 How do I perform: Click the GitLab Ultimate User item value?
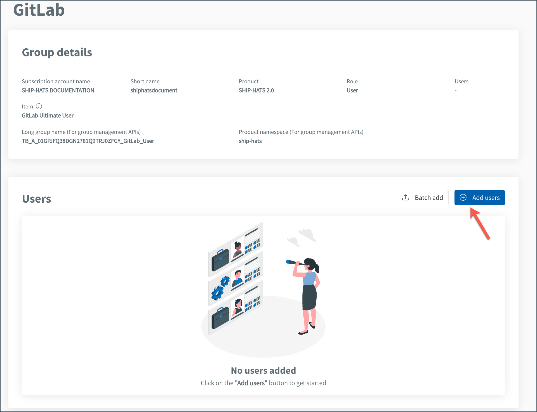pos(48,115)
